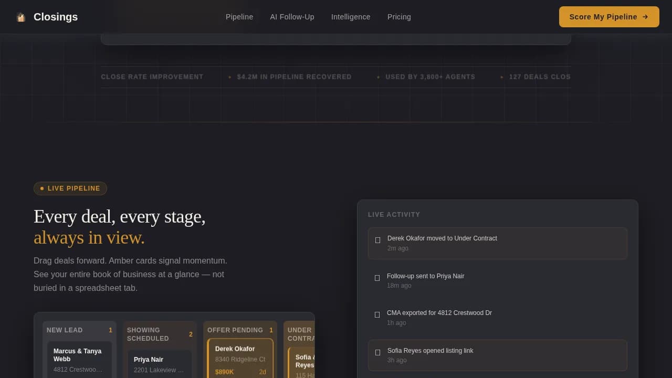This screenshot has height=378, width=672.
Task: Click the icon beside the CMA exported notification
Action: tap(377, 315)
